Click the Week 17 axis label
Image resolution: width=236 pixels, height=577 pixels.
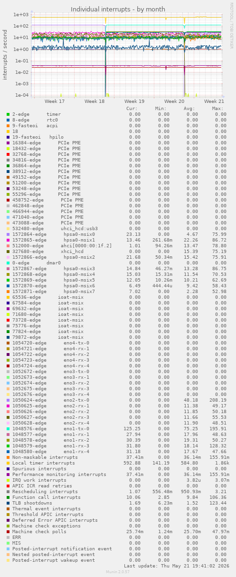click(x=55, y=101)
